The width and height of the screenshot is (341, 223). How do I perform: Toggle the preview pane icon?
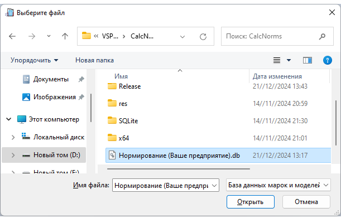click(x=307, y=60)
